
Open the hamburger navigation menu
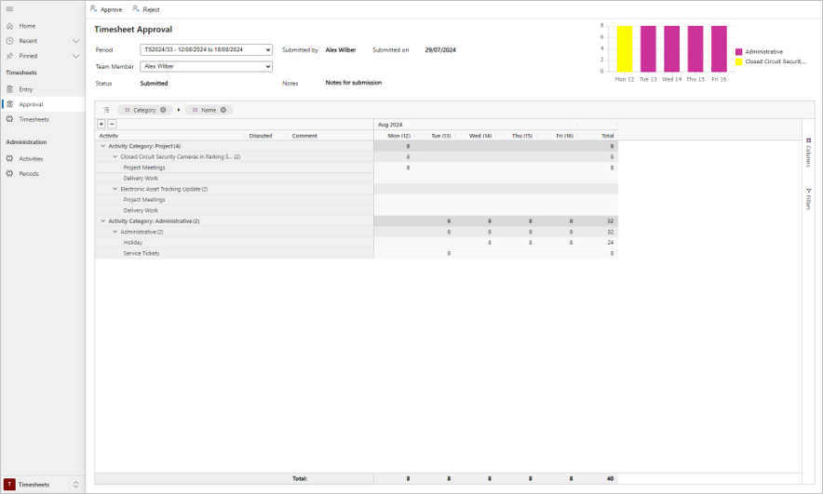(9, 9)
